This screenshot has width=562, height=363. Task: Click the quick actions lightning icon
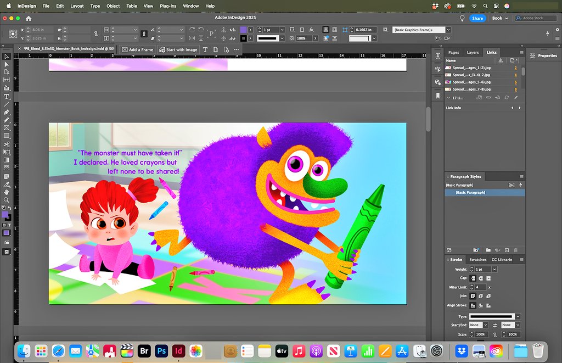[548, 33]
